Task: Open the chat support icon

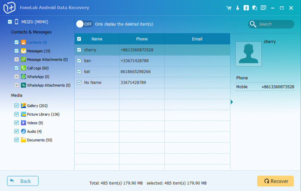Action: click(255, 8)
